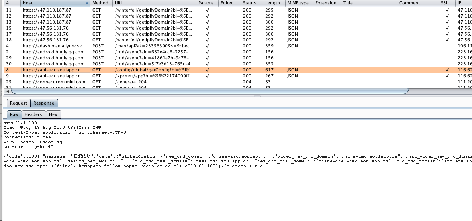Click the /generate_204 URL in row 25
The height and width of the screenshot is (221, 472).
131,82
